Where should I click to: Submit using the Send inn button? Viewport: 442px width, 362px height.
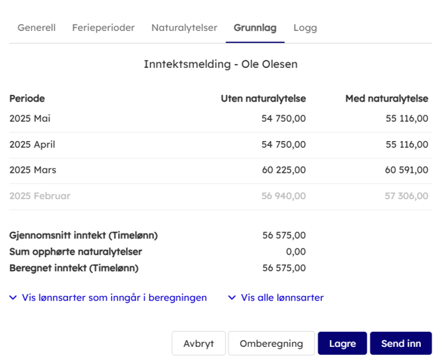(401, 344)
